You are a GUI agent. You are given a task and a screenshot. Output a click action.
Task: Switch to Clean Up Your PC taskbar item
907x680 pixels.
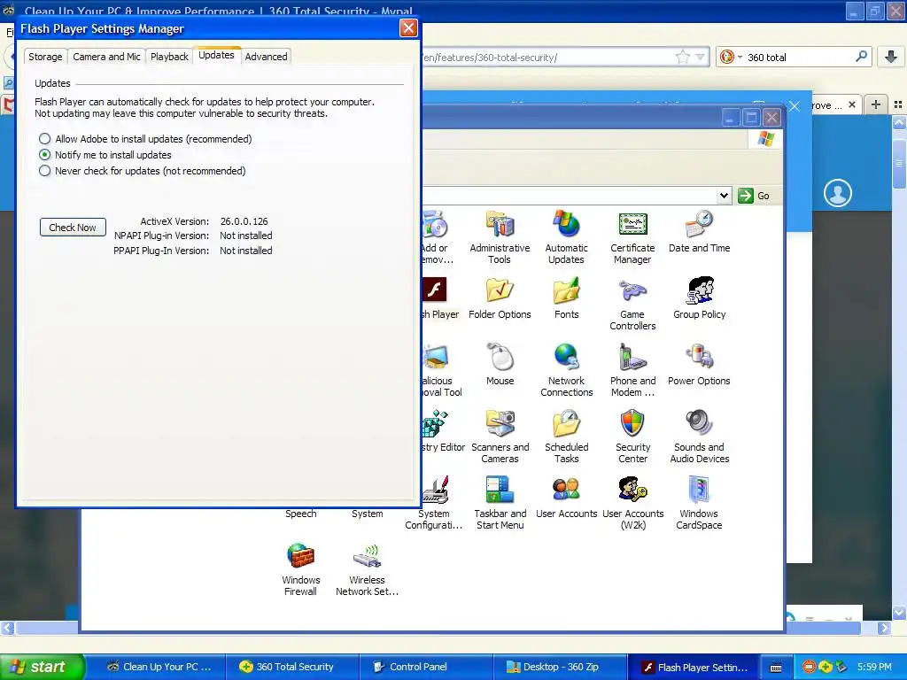tap(158, 667)
